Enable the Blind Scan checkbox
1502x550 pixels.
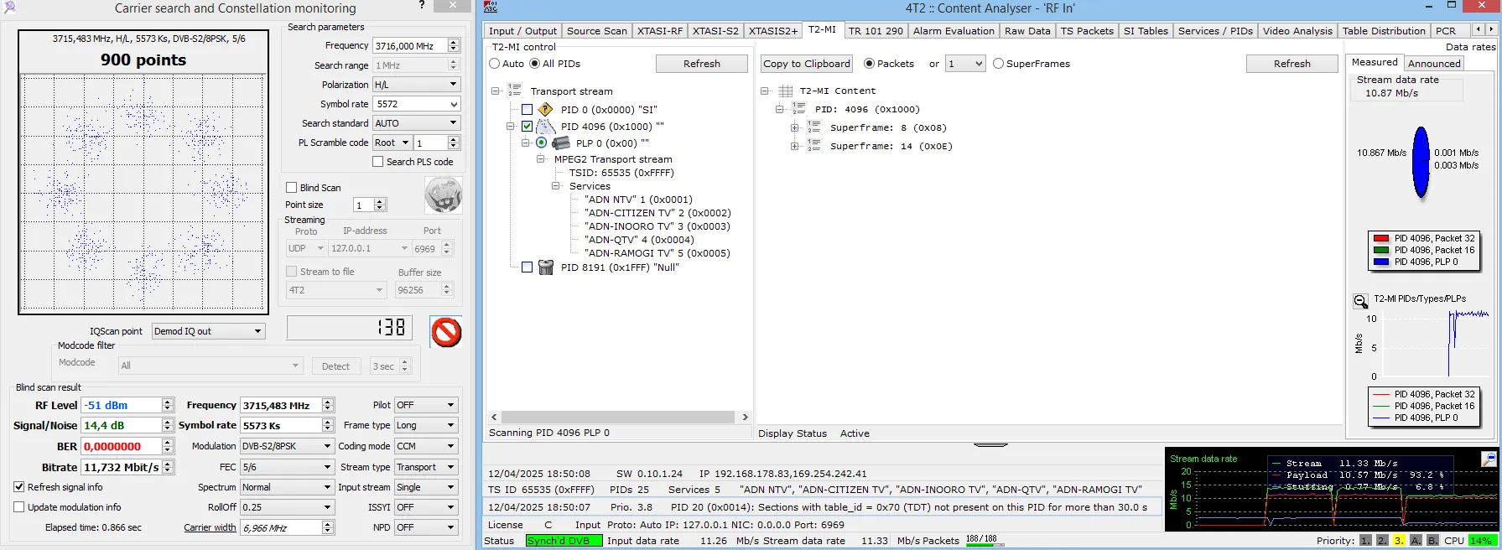click(x=292, y=188)
